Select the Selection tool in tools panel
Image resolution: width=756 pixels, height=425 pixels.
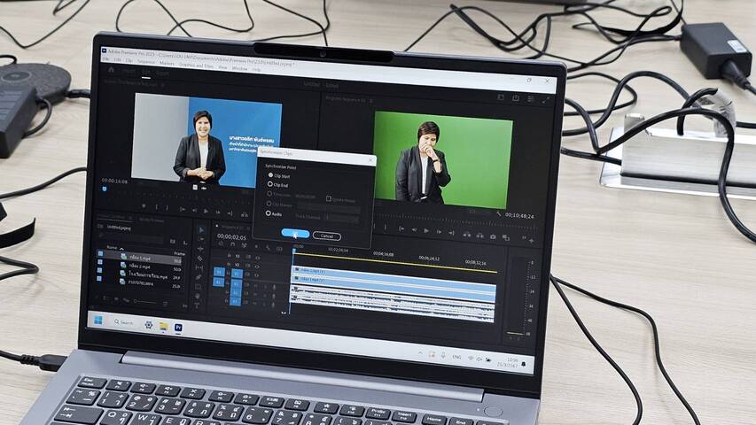pyautogui.click(x=201, y=230)
